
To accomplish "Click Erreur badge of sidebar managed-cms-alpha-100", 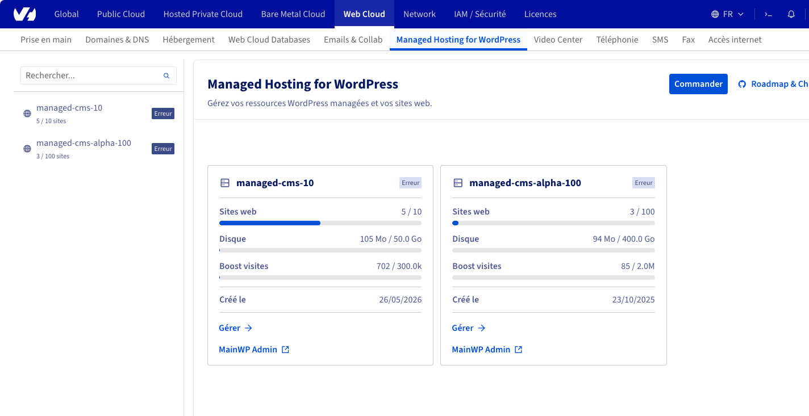I will pyautogui.click(x=163, y=149).
